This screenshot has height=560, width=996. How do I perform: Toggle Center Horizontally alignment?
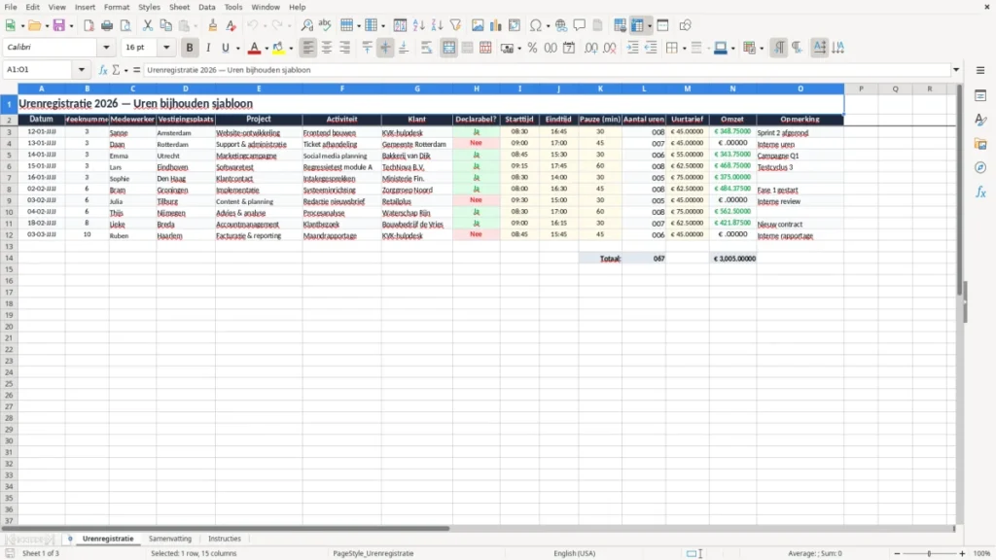click(327, 48)
